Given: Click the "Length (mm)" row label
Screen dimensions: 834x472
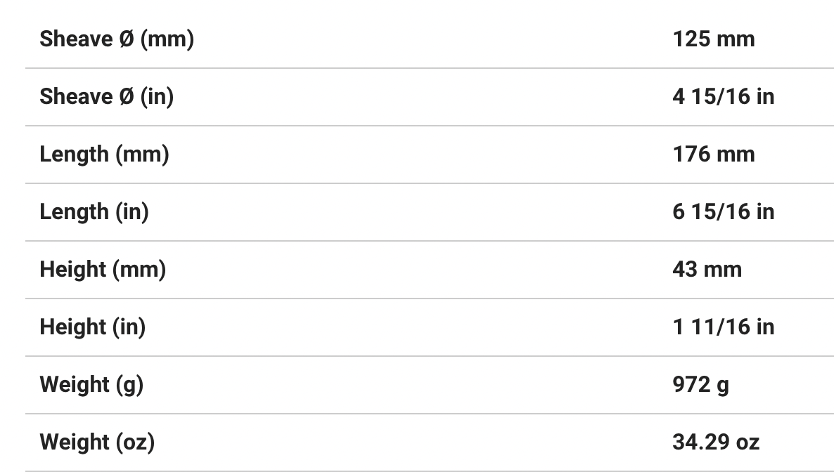Looking at the screenshot, I should pyautogui.click(x=104, y=155).
